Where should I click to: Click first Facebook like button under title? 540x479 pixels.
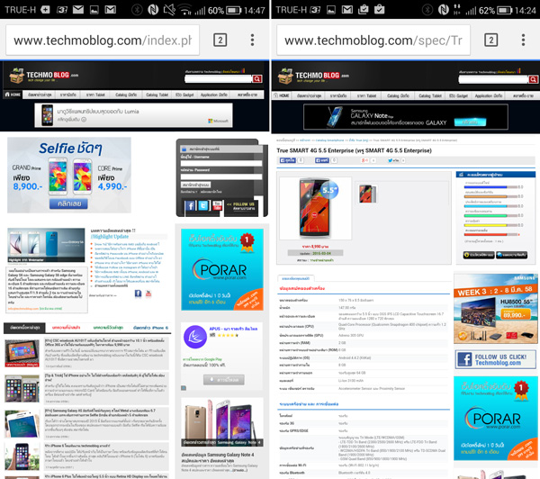287,160
